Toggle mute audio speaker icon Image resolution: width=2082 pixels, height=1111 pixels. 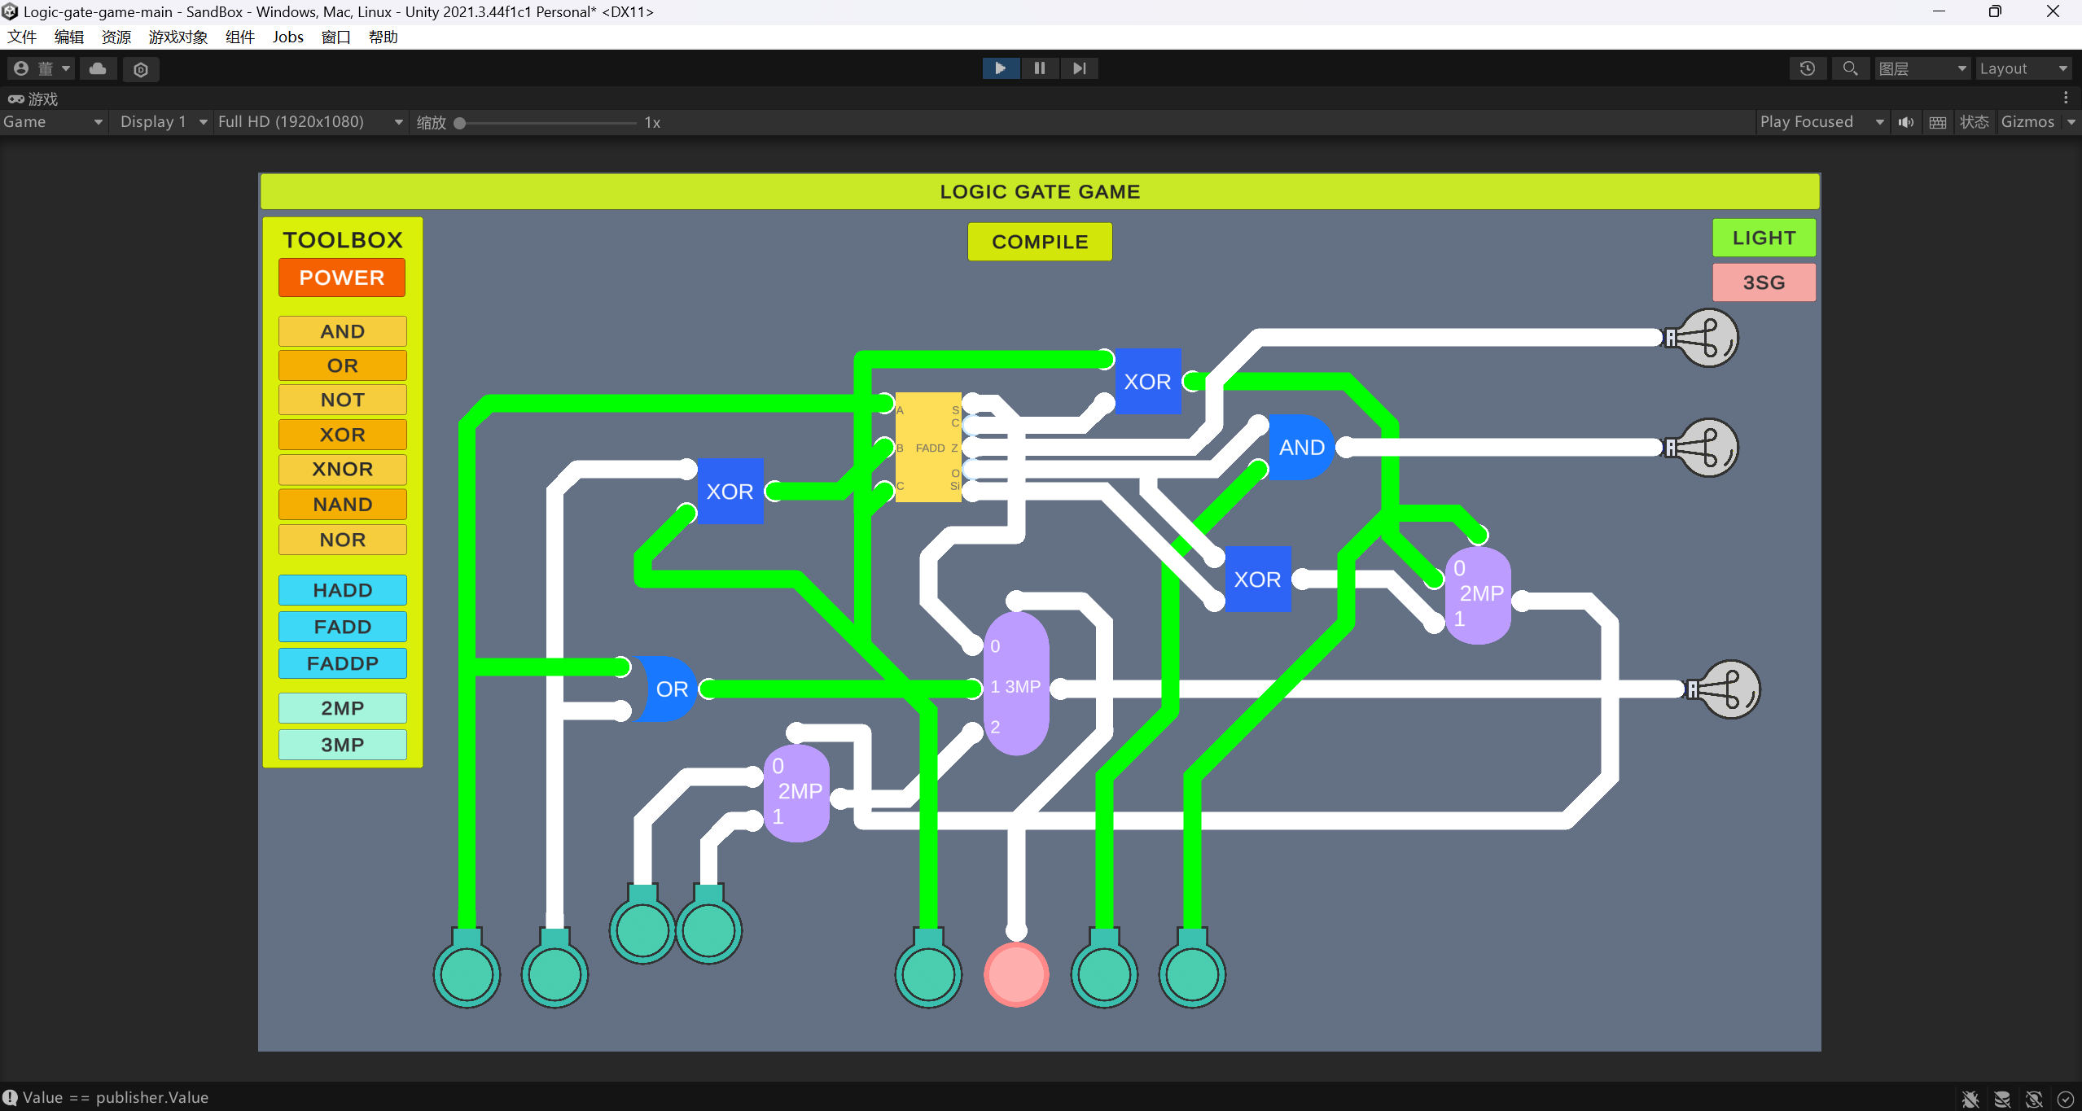pos(1906,122)
